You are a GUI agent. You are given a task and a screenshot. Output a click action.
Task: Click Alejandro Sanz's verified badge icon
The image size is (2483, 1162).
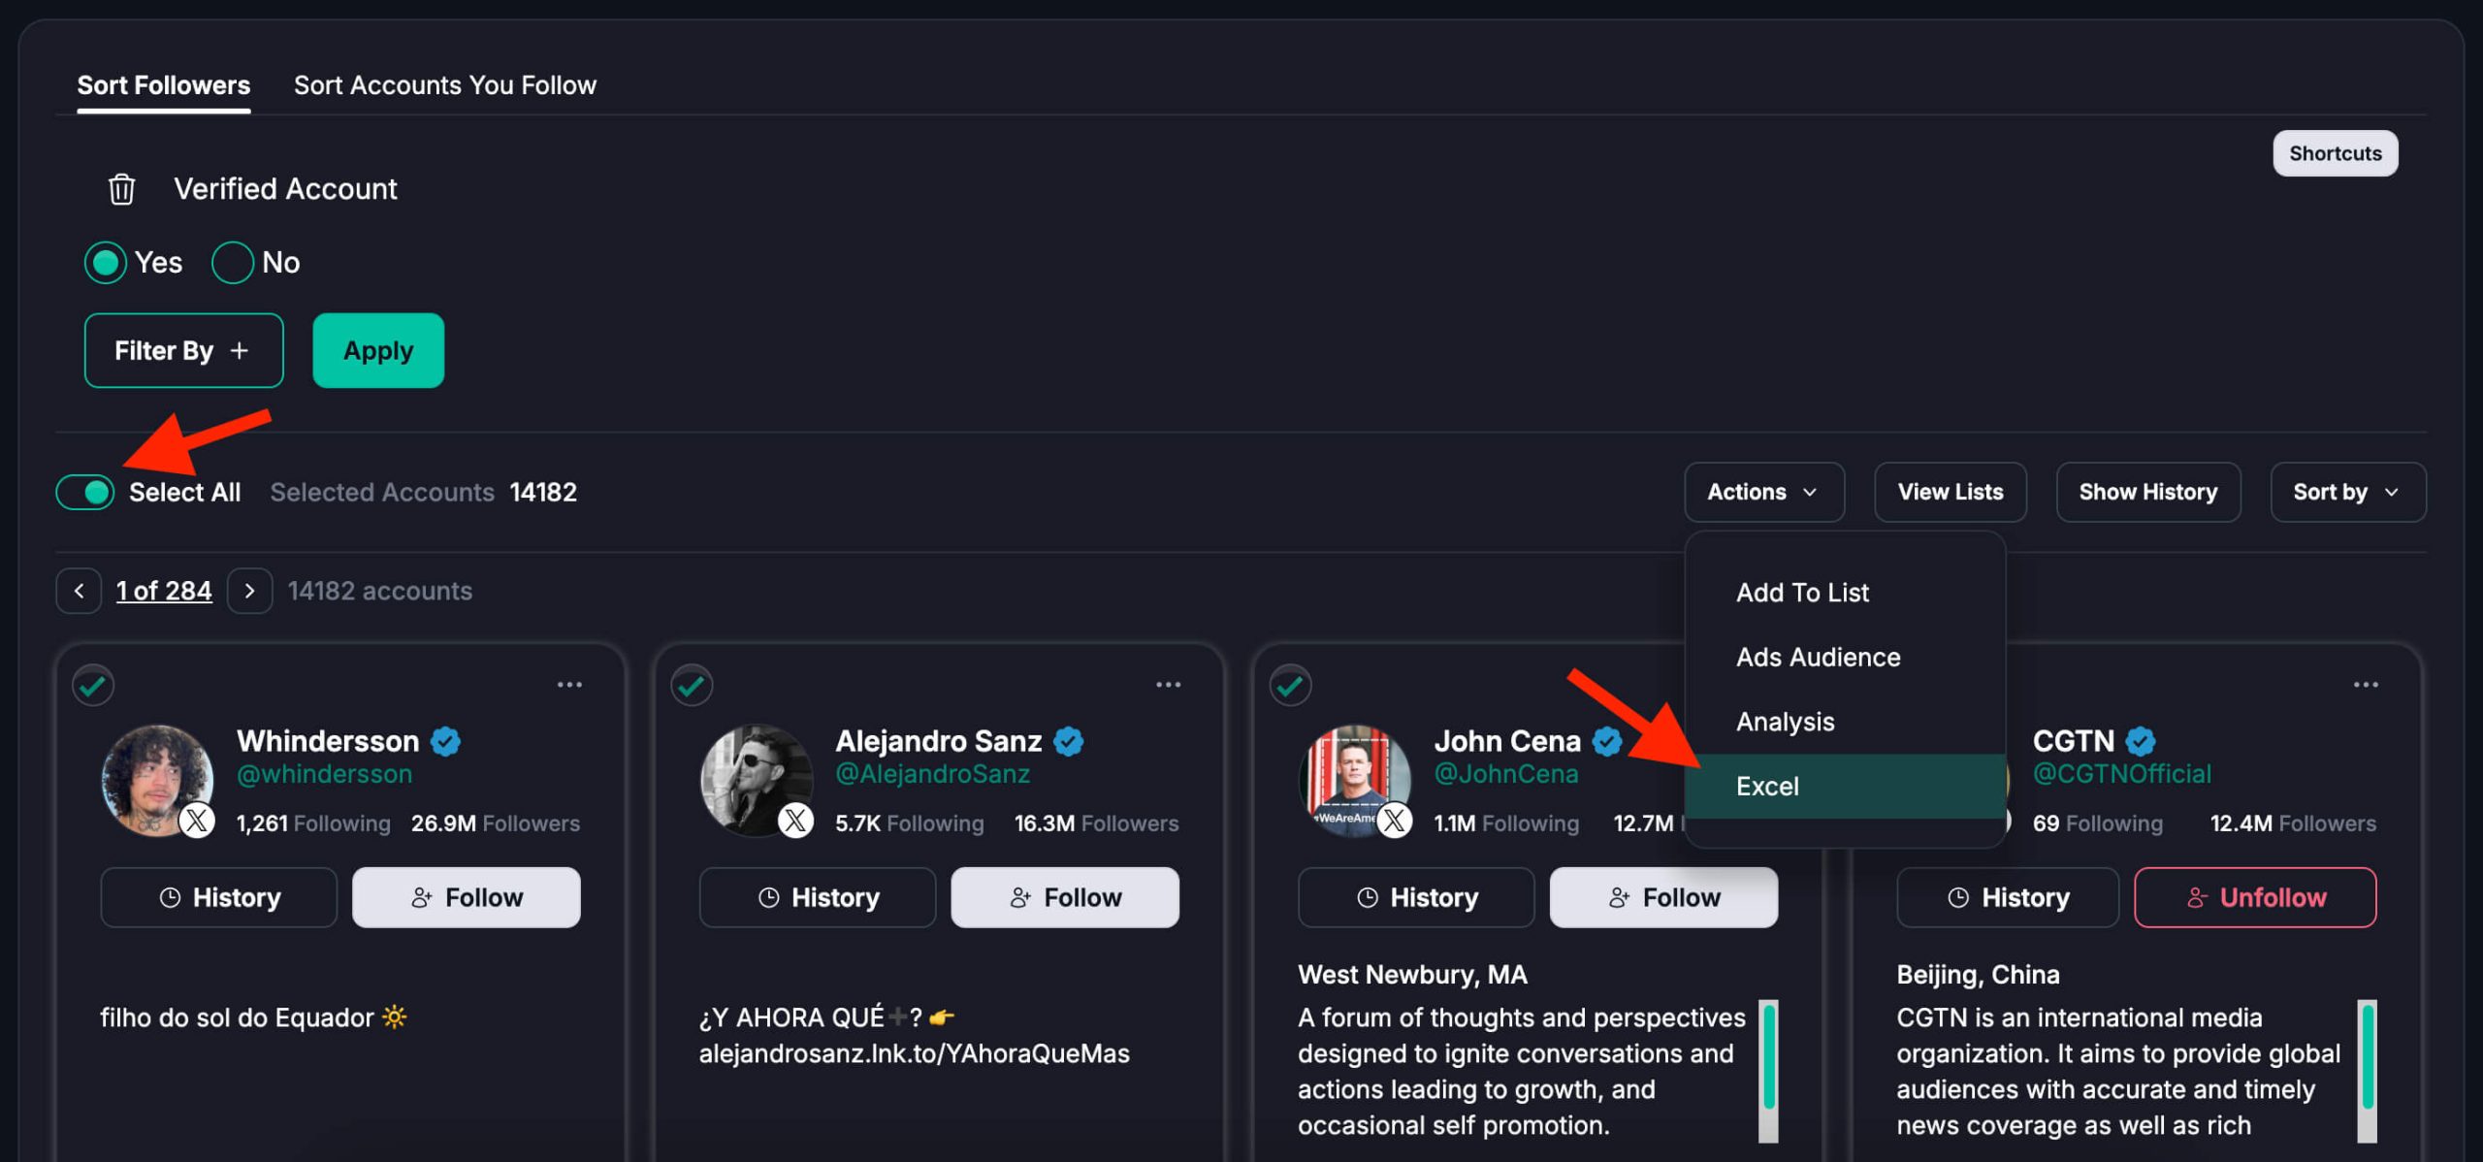coord(1068,742)
